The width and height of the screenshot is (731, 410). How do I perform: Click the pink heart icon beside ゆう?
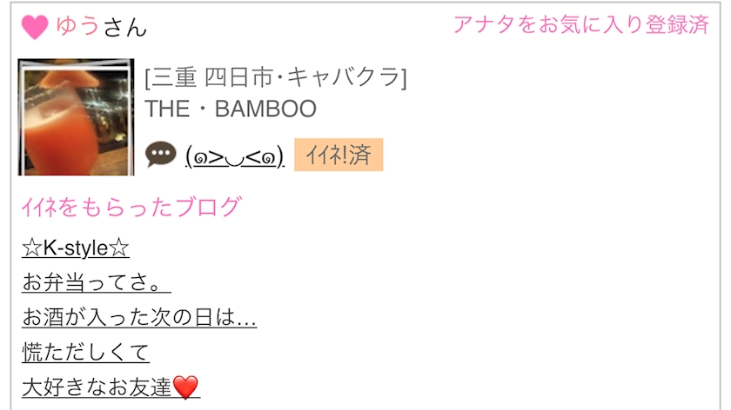point(35,27)
